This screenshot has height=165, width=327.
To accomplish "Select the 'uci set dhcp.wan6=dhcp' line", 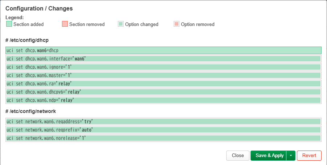I will pyautogui.click(x=163, y=50).
